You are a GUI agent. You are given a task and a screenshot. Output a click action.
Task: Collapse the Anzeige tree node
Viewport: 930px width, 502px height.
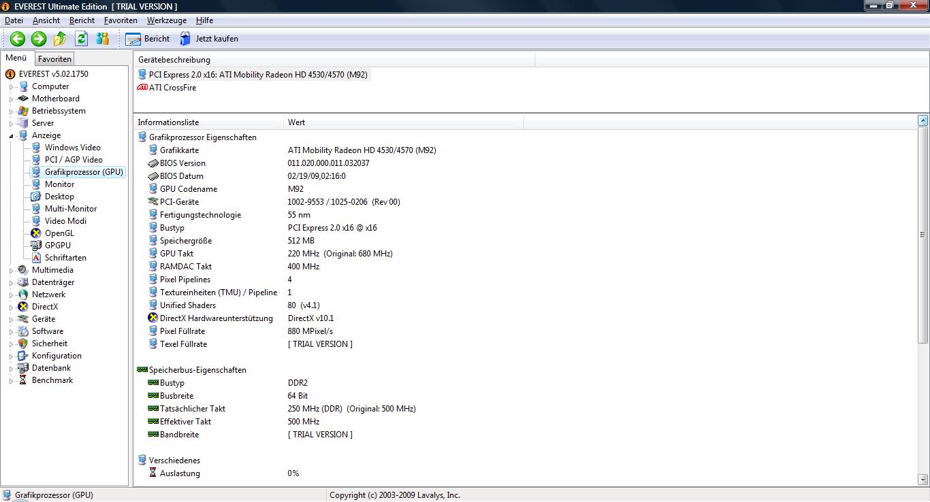[x=11, y=136]
